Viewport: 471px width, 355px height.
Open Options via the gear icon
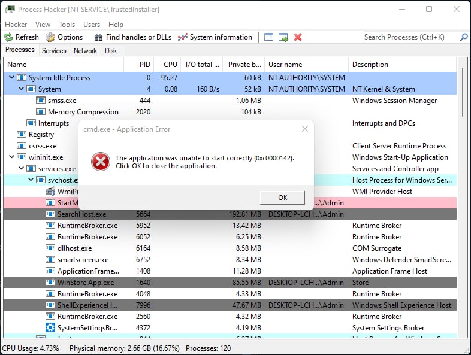coord(50,37)
